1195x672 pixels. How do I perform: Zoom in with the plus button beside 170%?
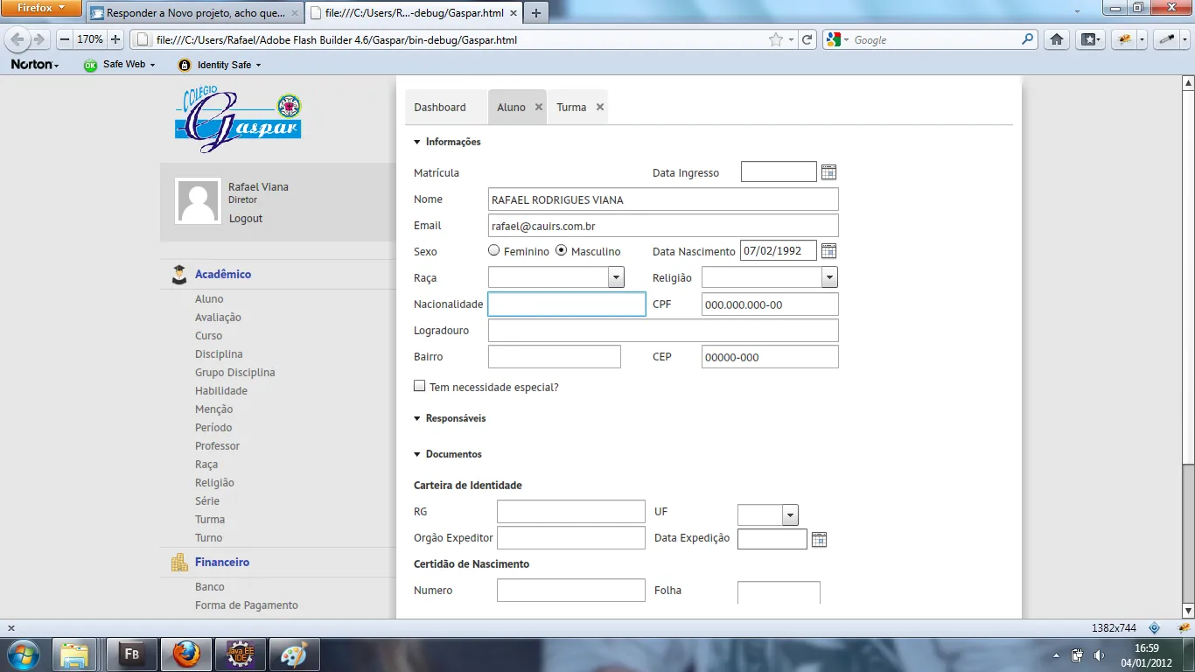click(115, 39)
